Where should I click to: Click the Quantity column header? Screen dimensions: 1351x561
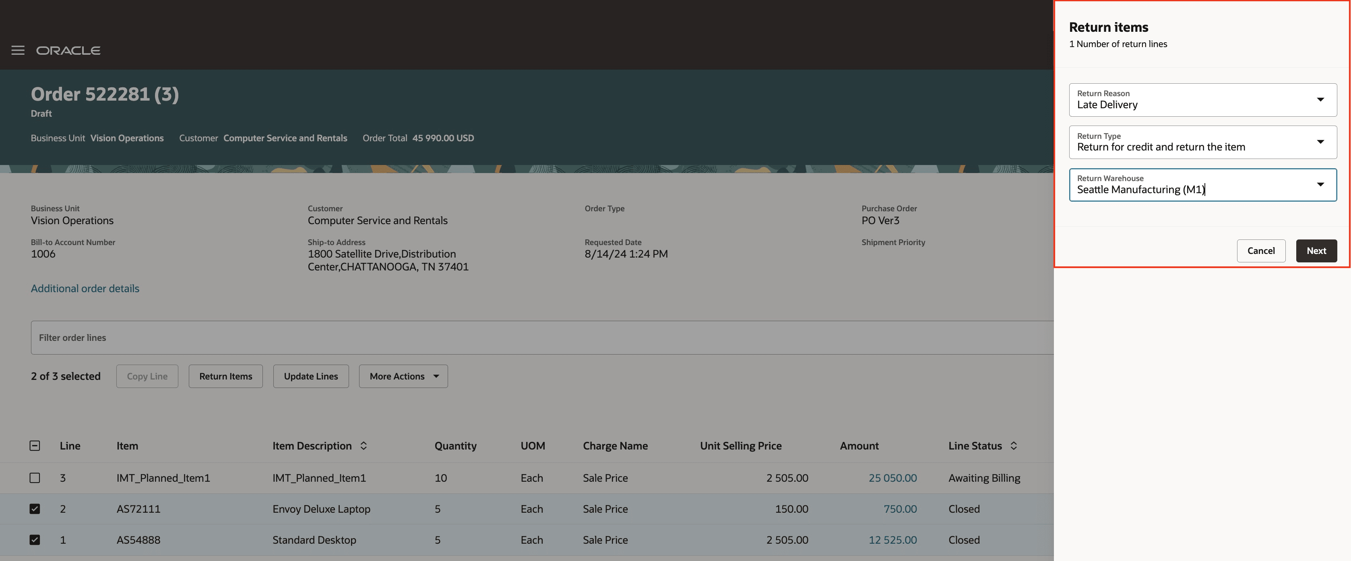455,445
